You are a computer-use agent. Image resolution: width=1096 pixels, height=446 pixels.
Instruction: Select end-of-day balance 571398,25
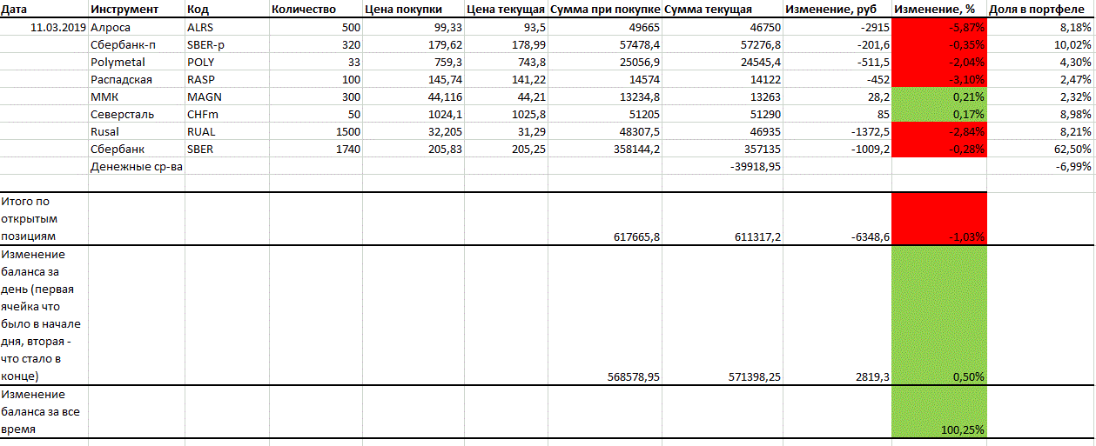click(723, 315)
